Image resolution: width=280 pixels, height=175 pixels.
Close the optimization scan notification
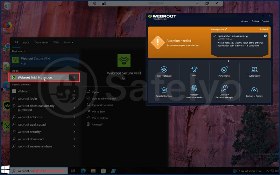pos(265,36)
